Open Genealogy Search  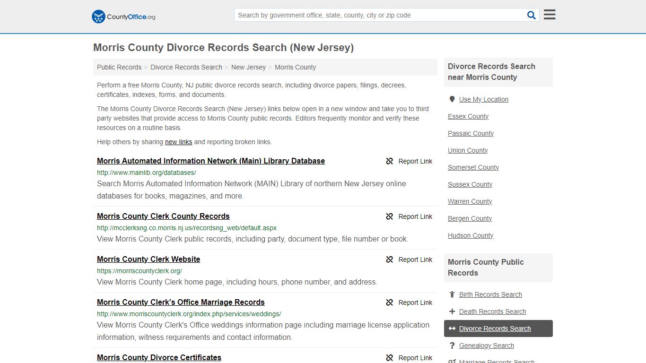click(x=486, y=346)
